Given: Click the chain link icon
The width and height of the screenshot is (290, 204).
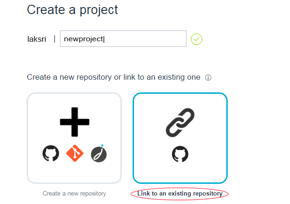Looking at the screenshot, I should tap(180, 122).
